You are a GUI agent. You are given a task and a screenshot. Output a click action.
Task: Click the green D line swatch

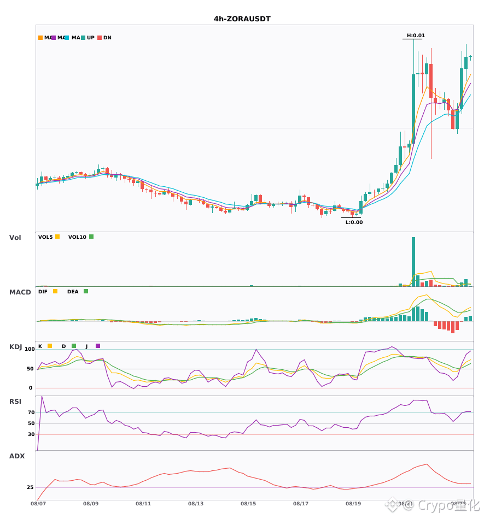coord(74,346)
